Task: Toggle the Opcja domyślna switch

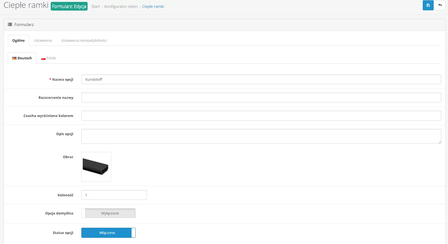Action: coord(108,213)
